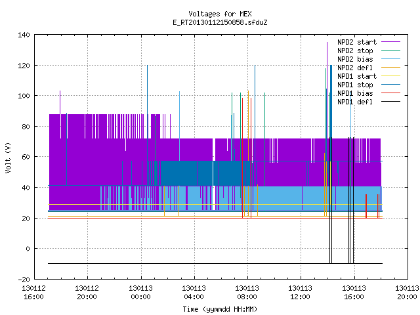
Task: Click the -20 value on voltage axis
Action: point(24,280)
